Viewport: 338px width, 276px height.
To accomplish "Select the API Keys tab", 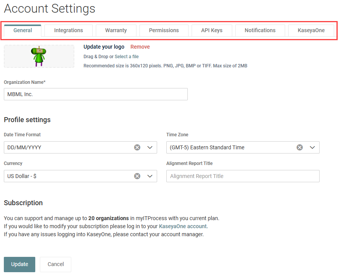I will pyautogui.click(x=212, y=30).
